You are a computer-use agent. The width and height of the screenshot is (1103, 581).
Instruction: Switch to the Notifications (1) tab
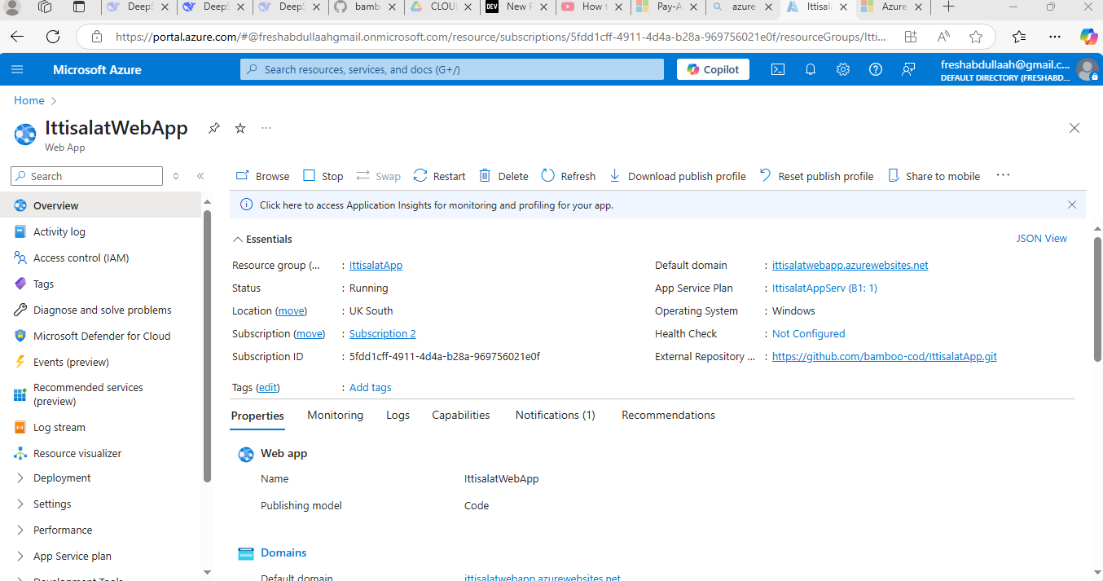click(x=555, y=416)
